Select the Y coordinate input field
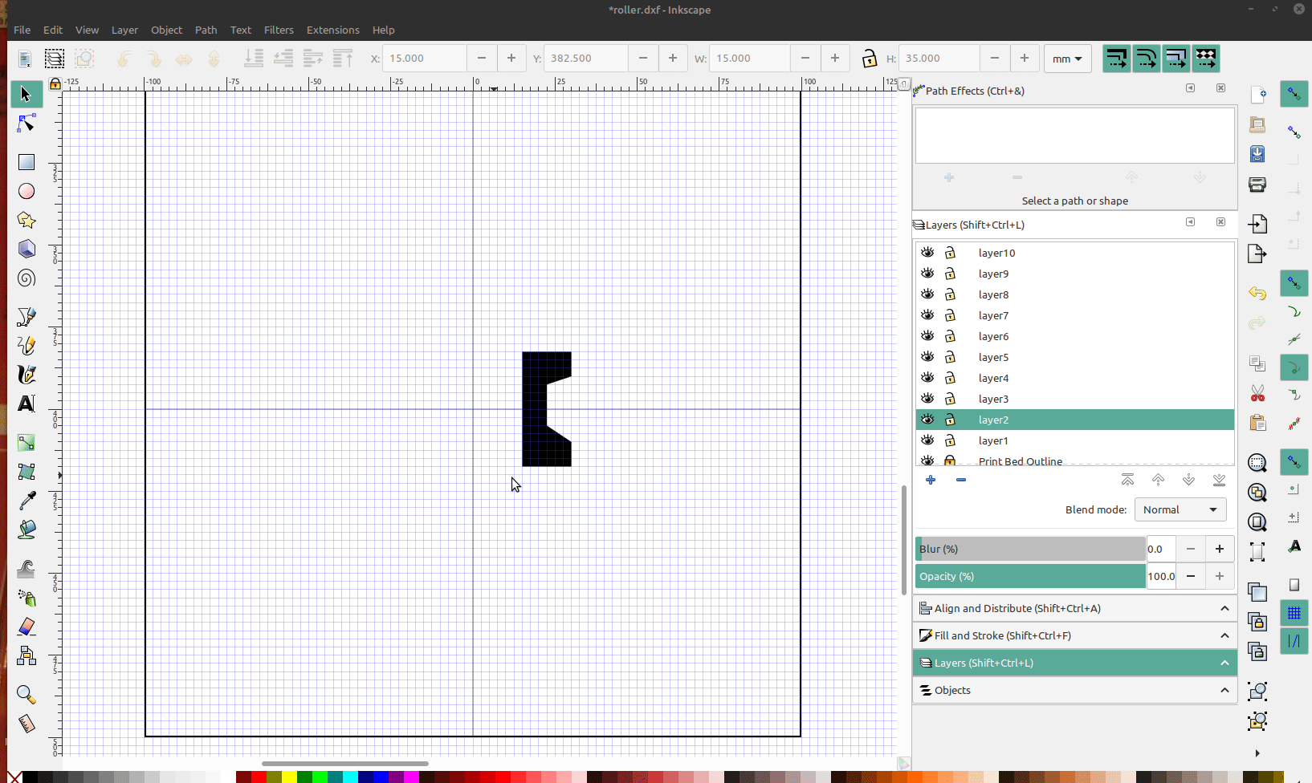 click(x=586, y=58)
